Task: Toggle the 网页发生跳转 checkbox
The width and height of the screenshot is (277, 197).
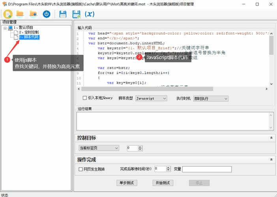Action: [x=80, y=169]
